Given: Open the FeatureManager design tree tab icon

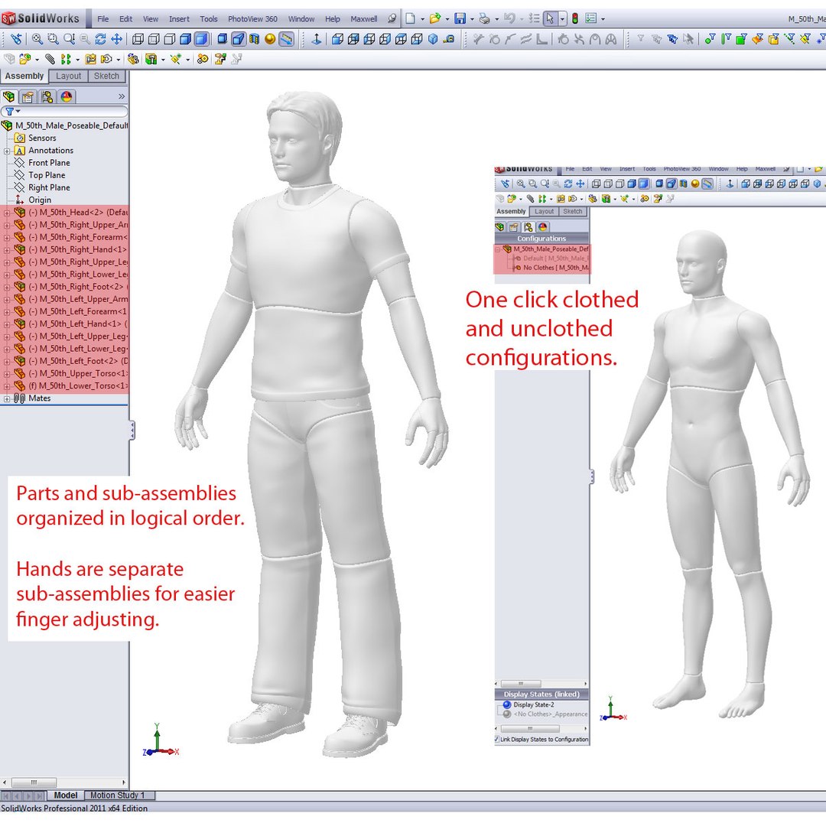Looking at the screenshot, I should 9,96.
